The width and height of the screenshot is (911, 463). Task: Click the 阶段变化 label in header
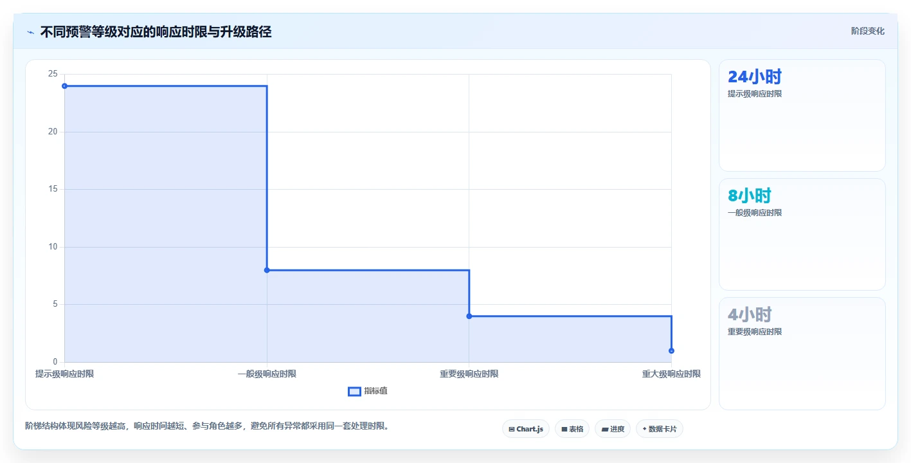867,31
